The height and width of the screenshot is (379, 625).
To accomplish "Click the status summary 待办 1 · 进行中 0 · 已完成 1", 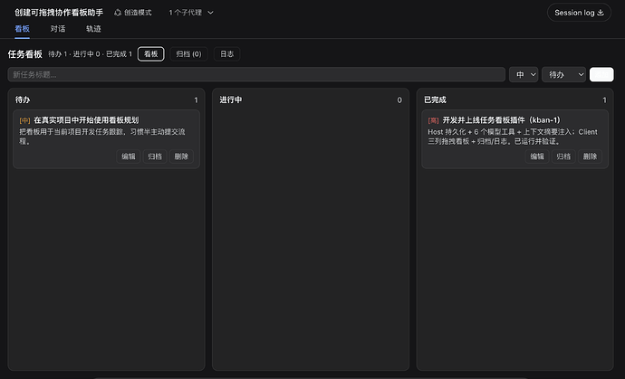I will pyautogui.click(x=90, y=54).
